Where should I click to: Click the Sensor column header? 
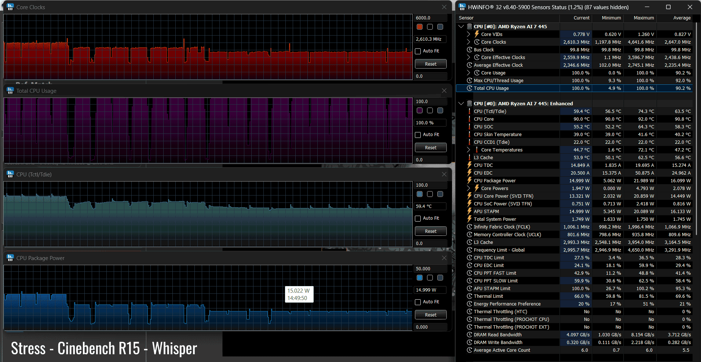[x=508, y=18]
